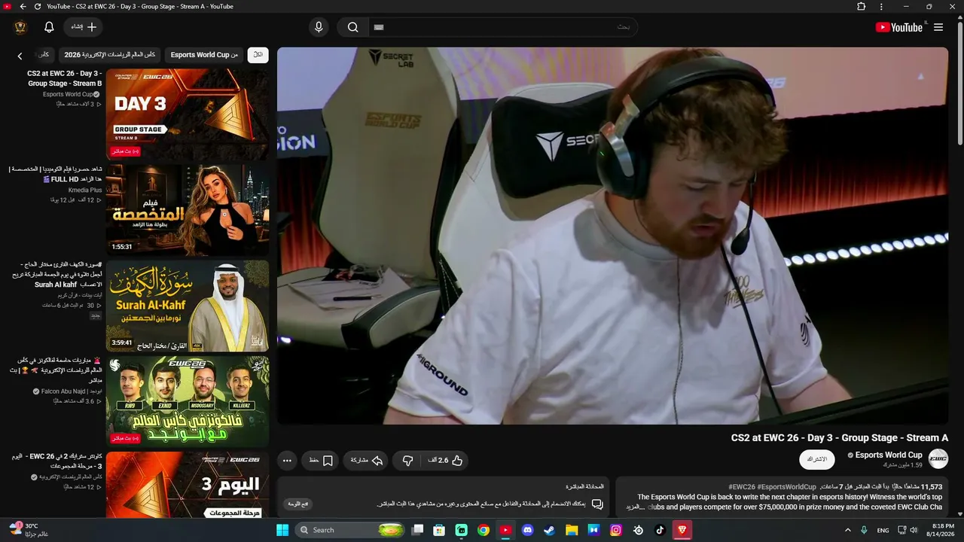Open the 'اليوم 3' Arabic stream thumbnail
This screenshot has width=964, height=542.
click(188, 485)
